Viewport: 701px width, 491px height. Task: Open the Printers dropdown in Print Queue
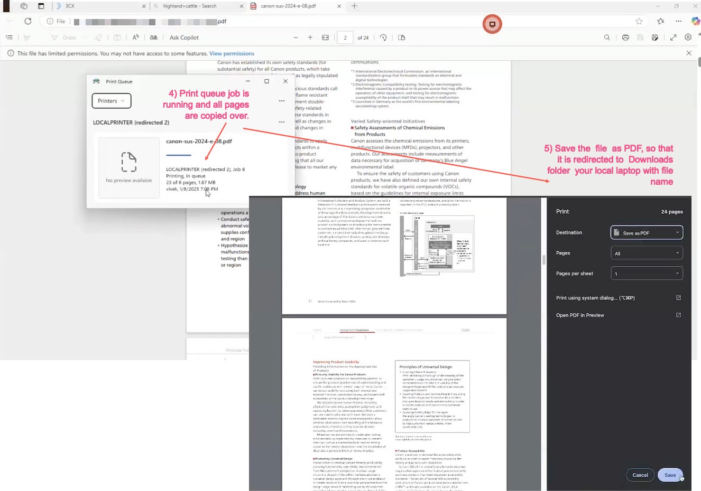coord(112,101)
